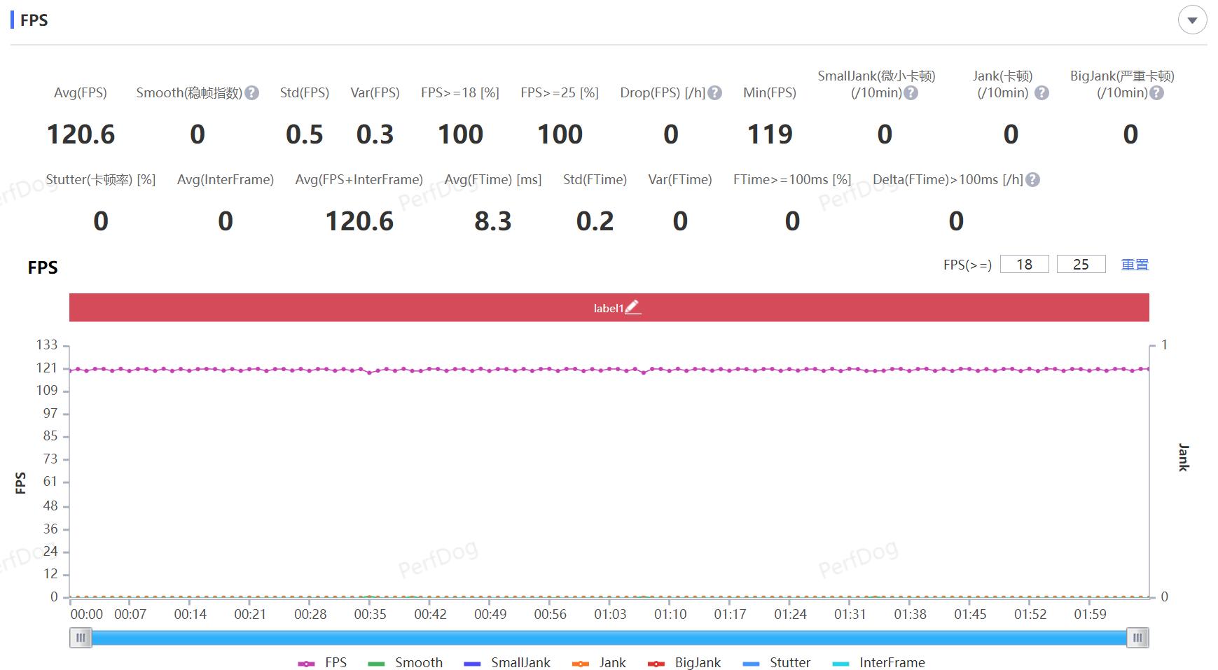Image resolution: width=1218 pixels, height=670 pixels.
Task: Toggle the Stutter series in the legend
Action: [x=776, y=663]
